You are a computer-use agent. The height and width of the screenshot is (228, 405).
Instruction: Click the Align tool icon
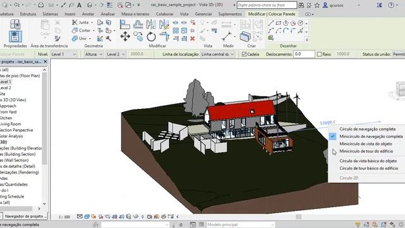(125, 24)
